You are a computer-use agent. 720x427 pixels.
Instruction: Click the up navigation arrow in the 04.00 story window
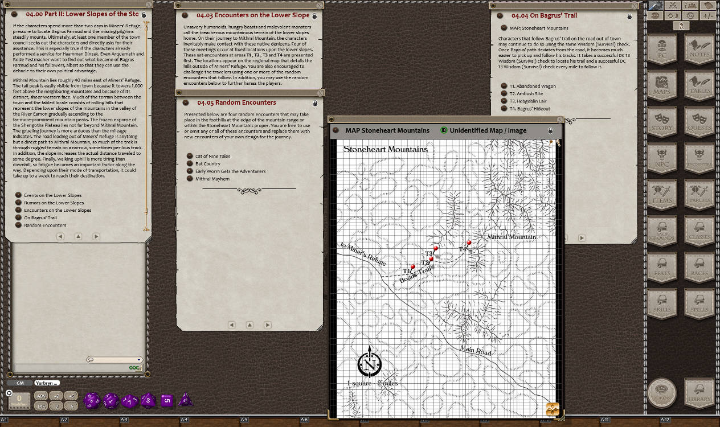click(x=78, y=236)
